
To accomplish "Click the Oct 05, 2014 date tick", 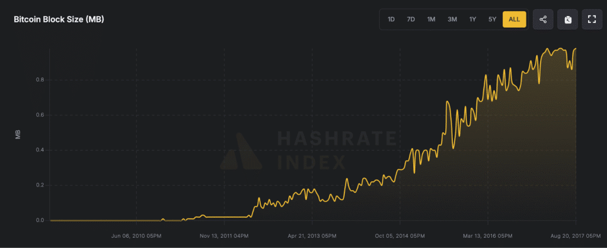I will [401, 234].
